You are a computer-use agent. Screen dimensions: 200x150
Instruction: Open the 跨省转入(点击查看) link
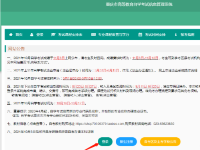(77, 95)
